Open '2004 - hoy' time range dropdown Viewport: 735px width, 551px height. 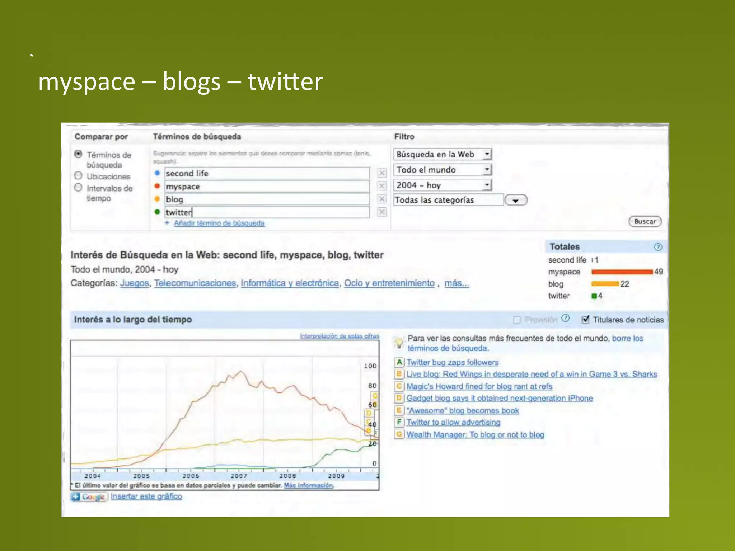click(x=443, y=185)
